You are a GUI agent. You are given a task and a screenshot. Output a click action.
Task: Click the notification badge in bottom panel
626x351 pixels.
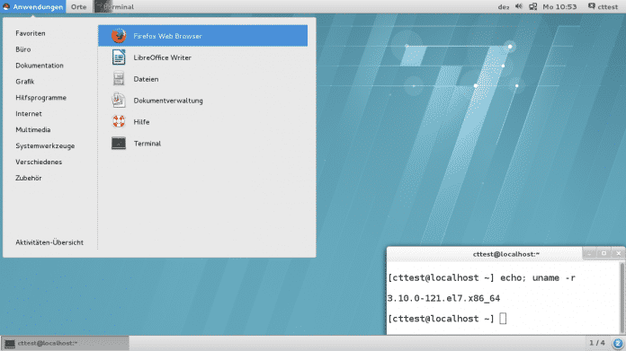click(617, 343)
